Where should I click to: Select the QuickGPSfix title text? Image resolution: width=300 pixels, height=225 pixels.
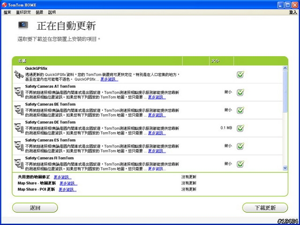[x=36, y=68]
